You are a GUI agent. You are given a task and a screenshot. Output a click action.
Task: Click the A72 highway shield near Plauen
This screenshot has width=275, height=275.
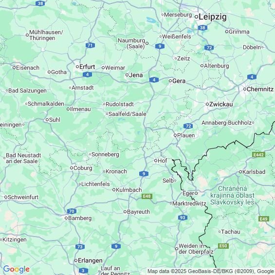[188, 126]
